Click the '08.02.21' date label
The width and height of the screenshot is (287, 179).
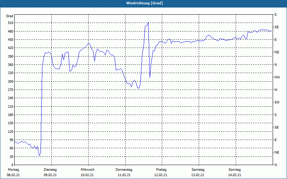(x=13, y=175)
